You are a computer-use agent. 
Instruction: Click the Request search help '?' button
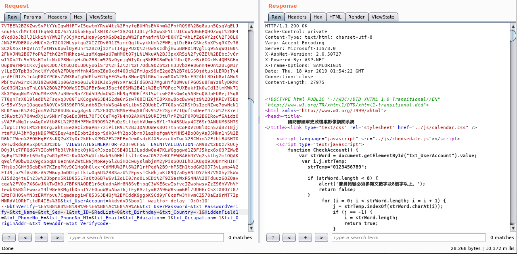pyautogui.click(x=9, y=237)
